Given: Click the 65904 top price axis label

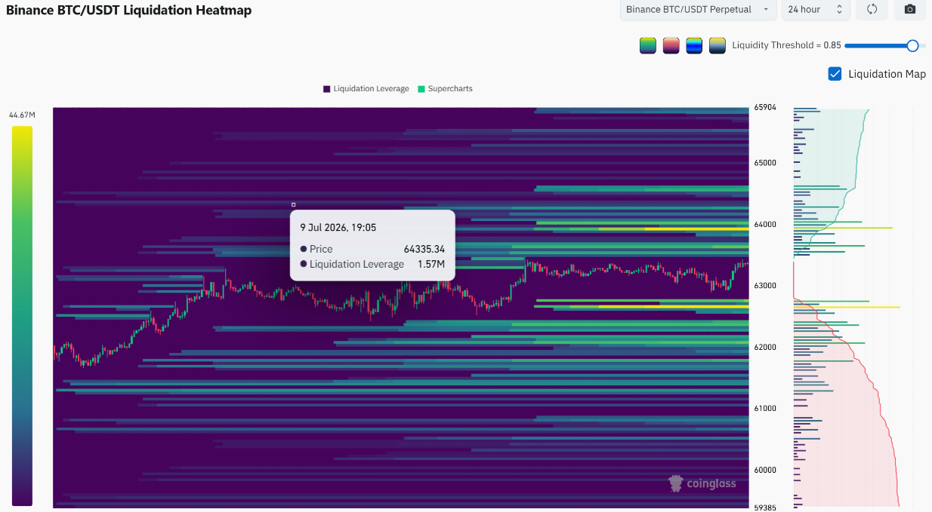Looking at the screenshot, I should click(x=765, y=108).
